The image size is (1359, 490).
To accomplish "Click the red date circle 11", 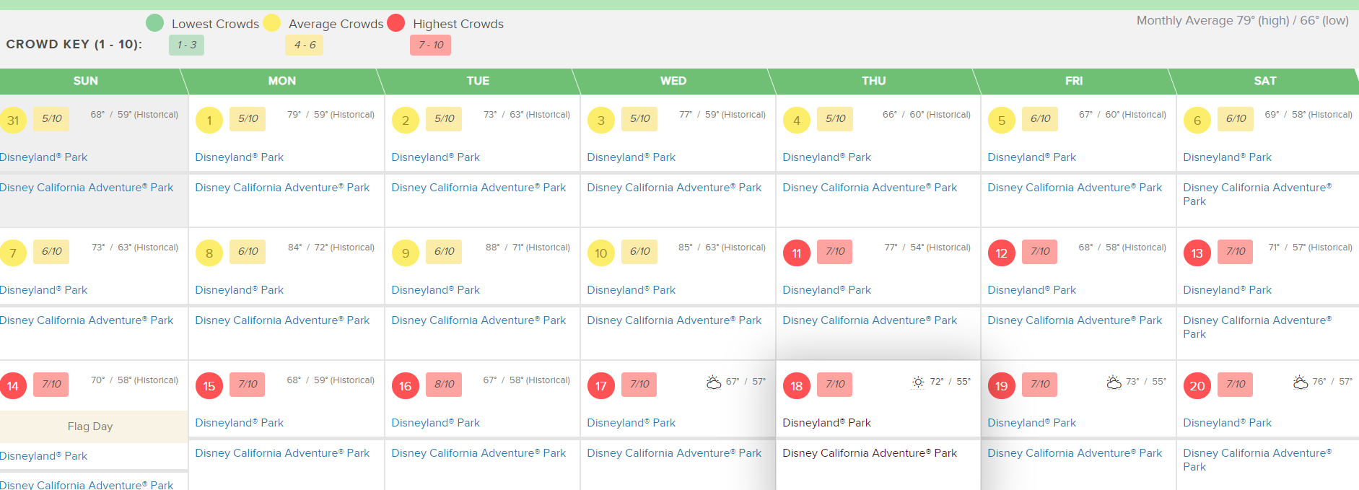I will pyautogui.click(x=797, y=253).
